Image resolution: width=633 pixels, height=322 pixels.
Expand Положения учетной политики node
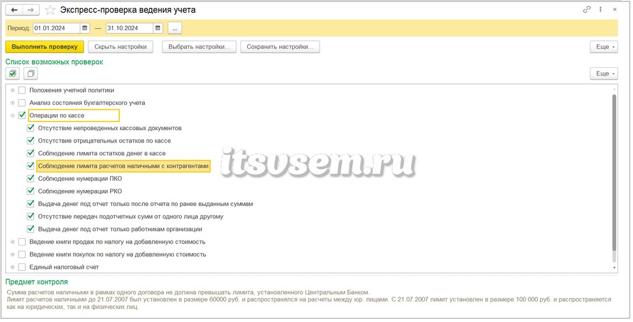12,90
